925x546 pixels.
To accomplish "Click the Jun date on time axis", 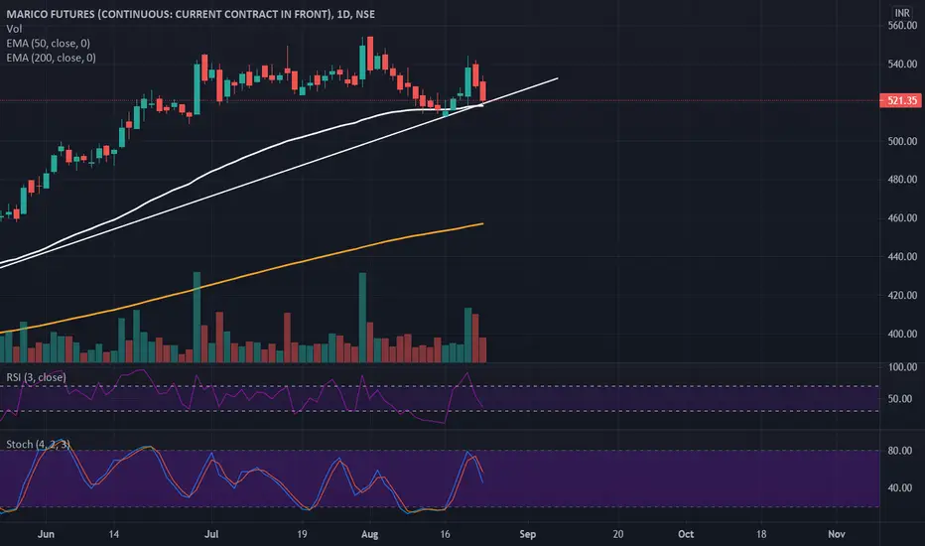I will pyautogui.click(x=46, y=534).
